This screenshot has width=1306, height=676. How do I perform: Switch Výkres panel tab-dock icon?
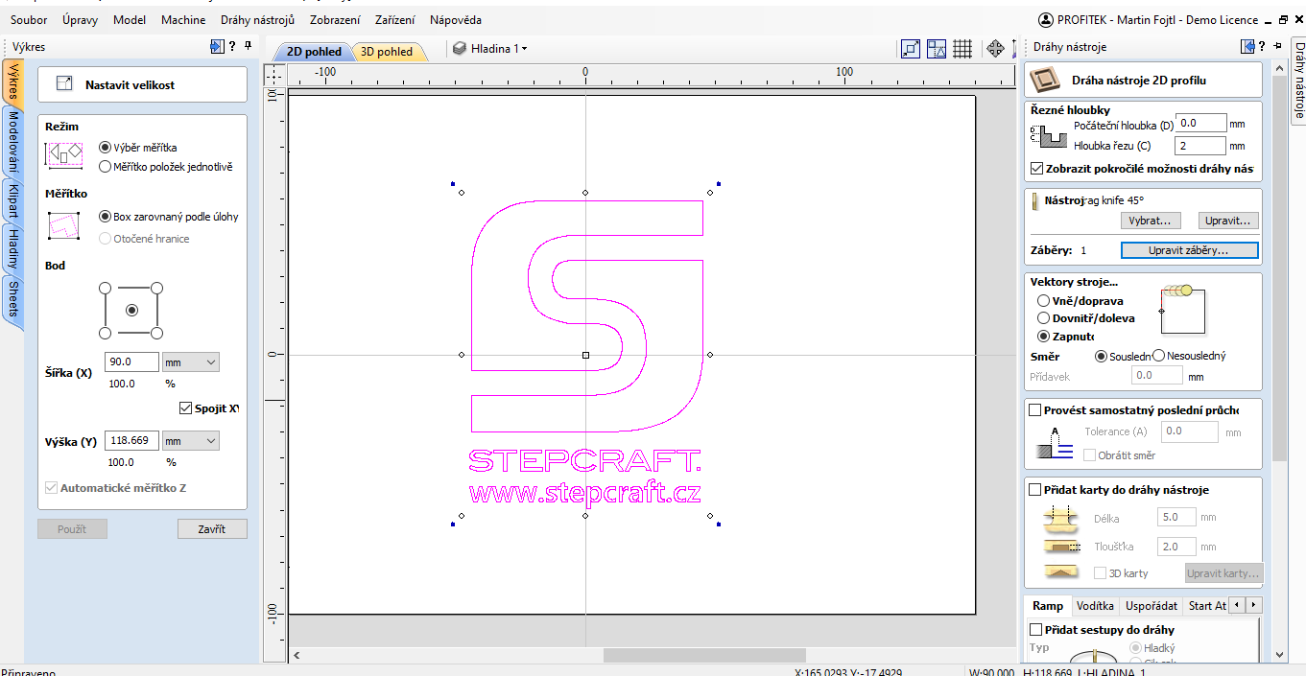point(217,46)
